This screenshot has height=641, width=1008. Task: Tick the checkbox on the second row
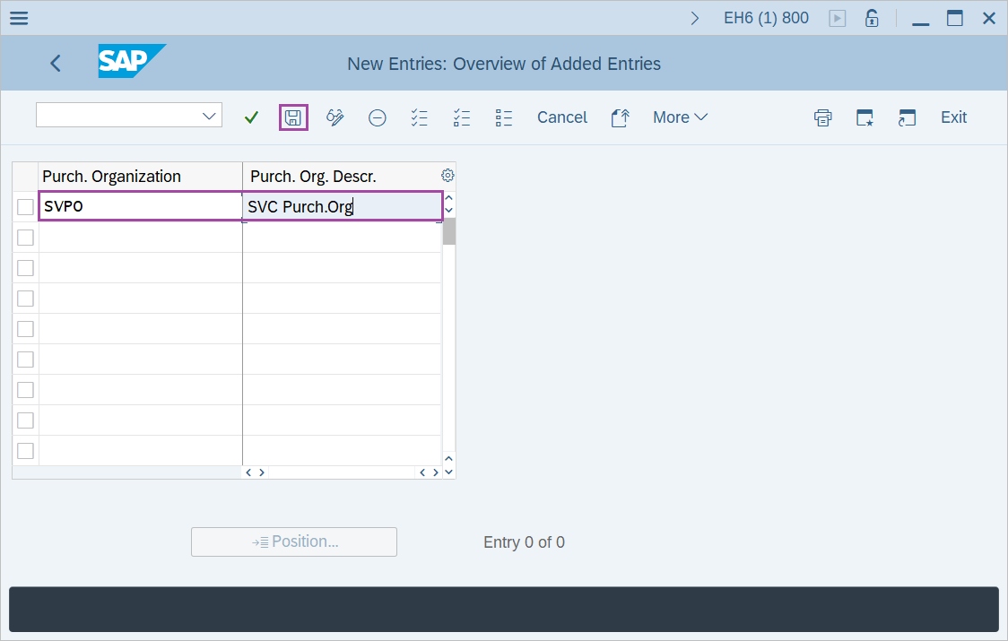click(25, 237)
